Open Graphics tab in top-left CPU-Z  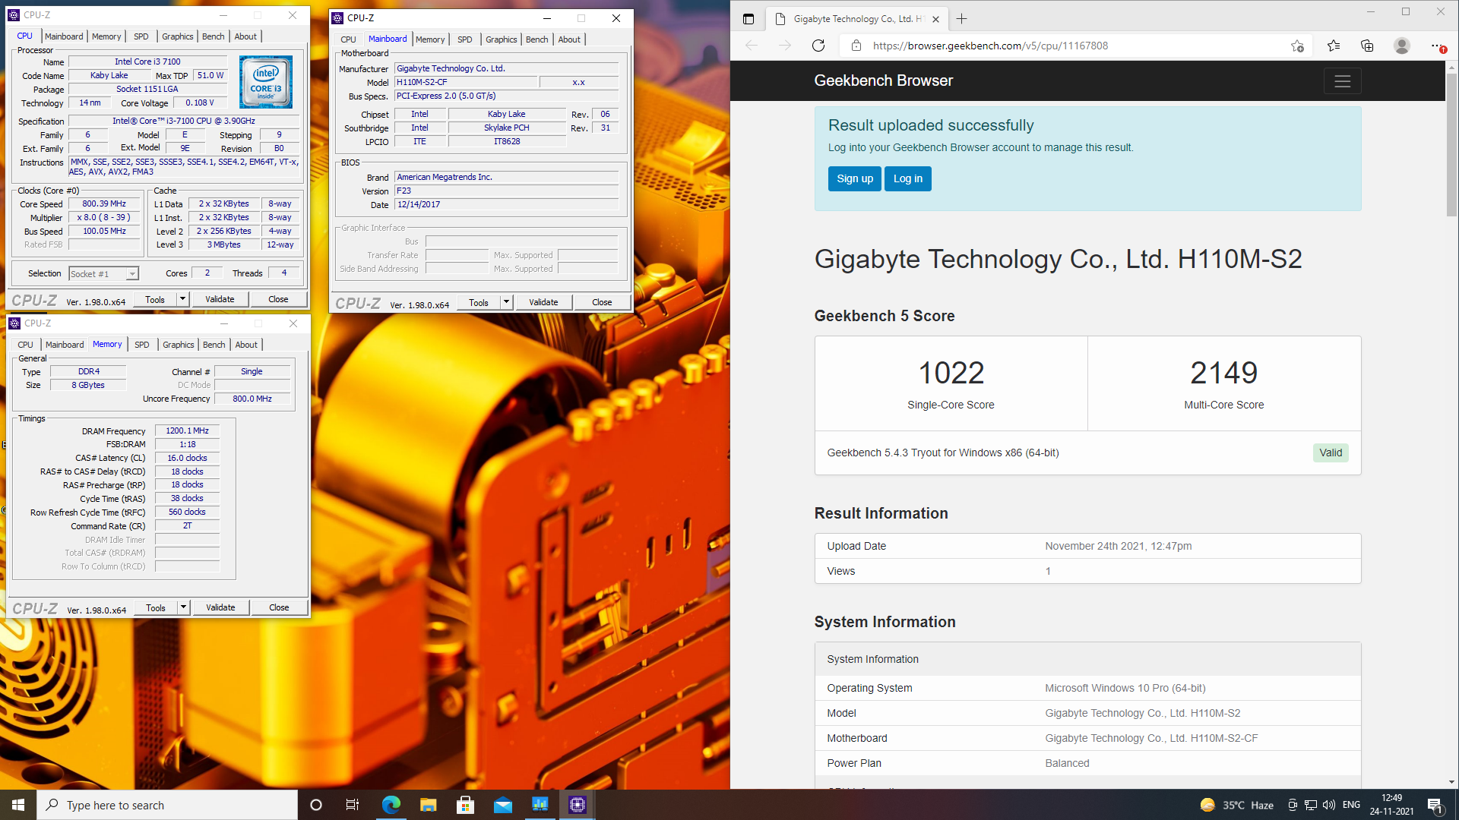tap(177, 36)
